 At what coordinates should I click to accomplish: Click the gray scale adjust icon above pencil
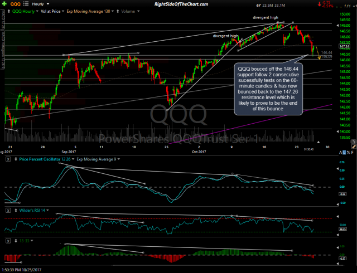354,142
